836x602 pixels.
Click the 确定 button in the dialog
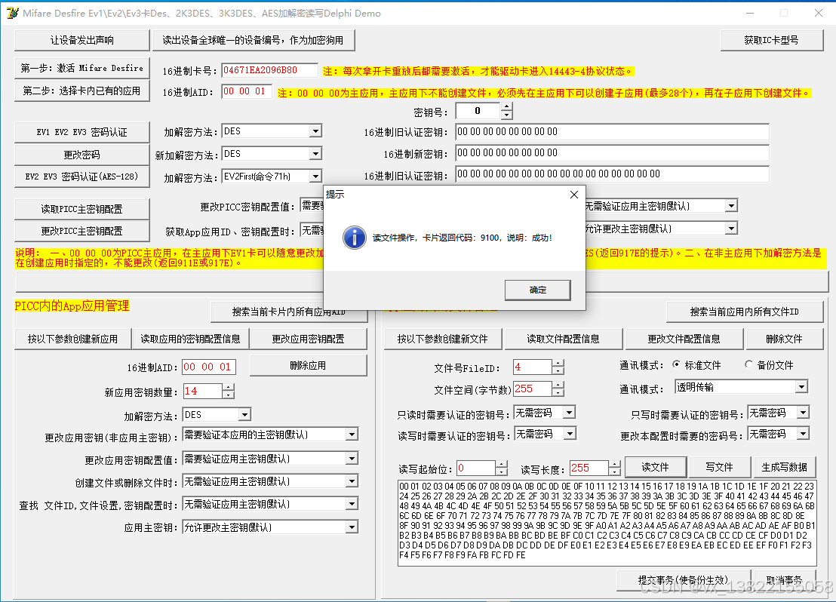pos(537,290)
